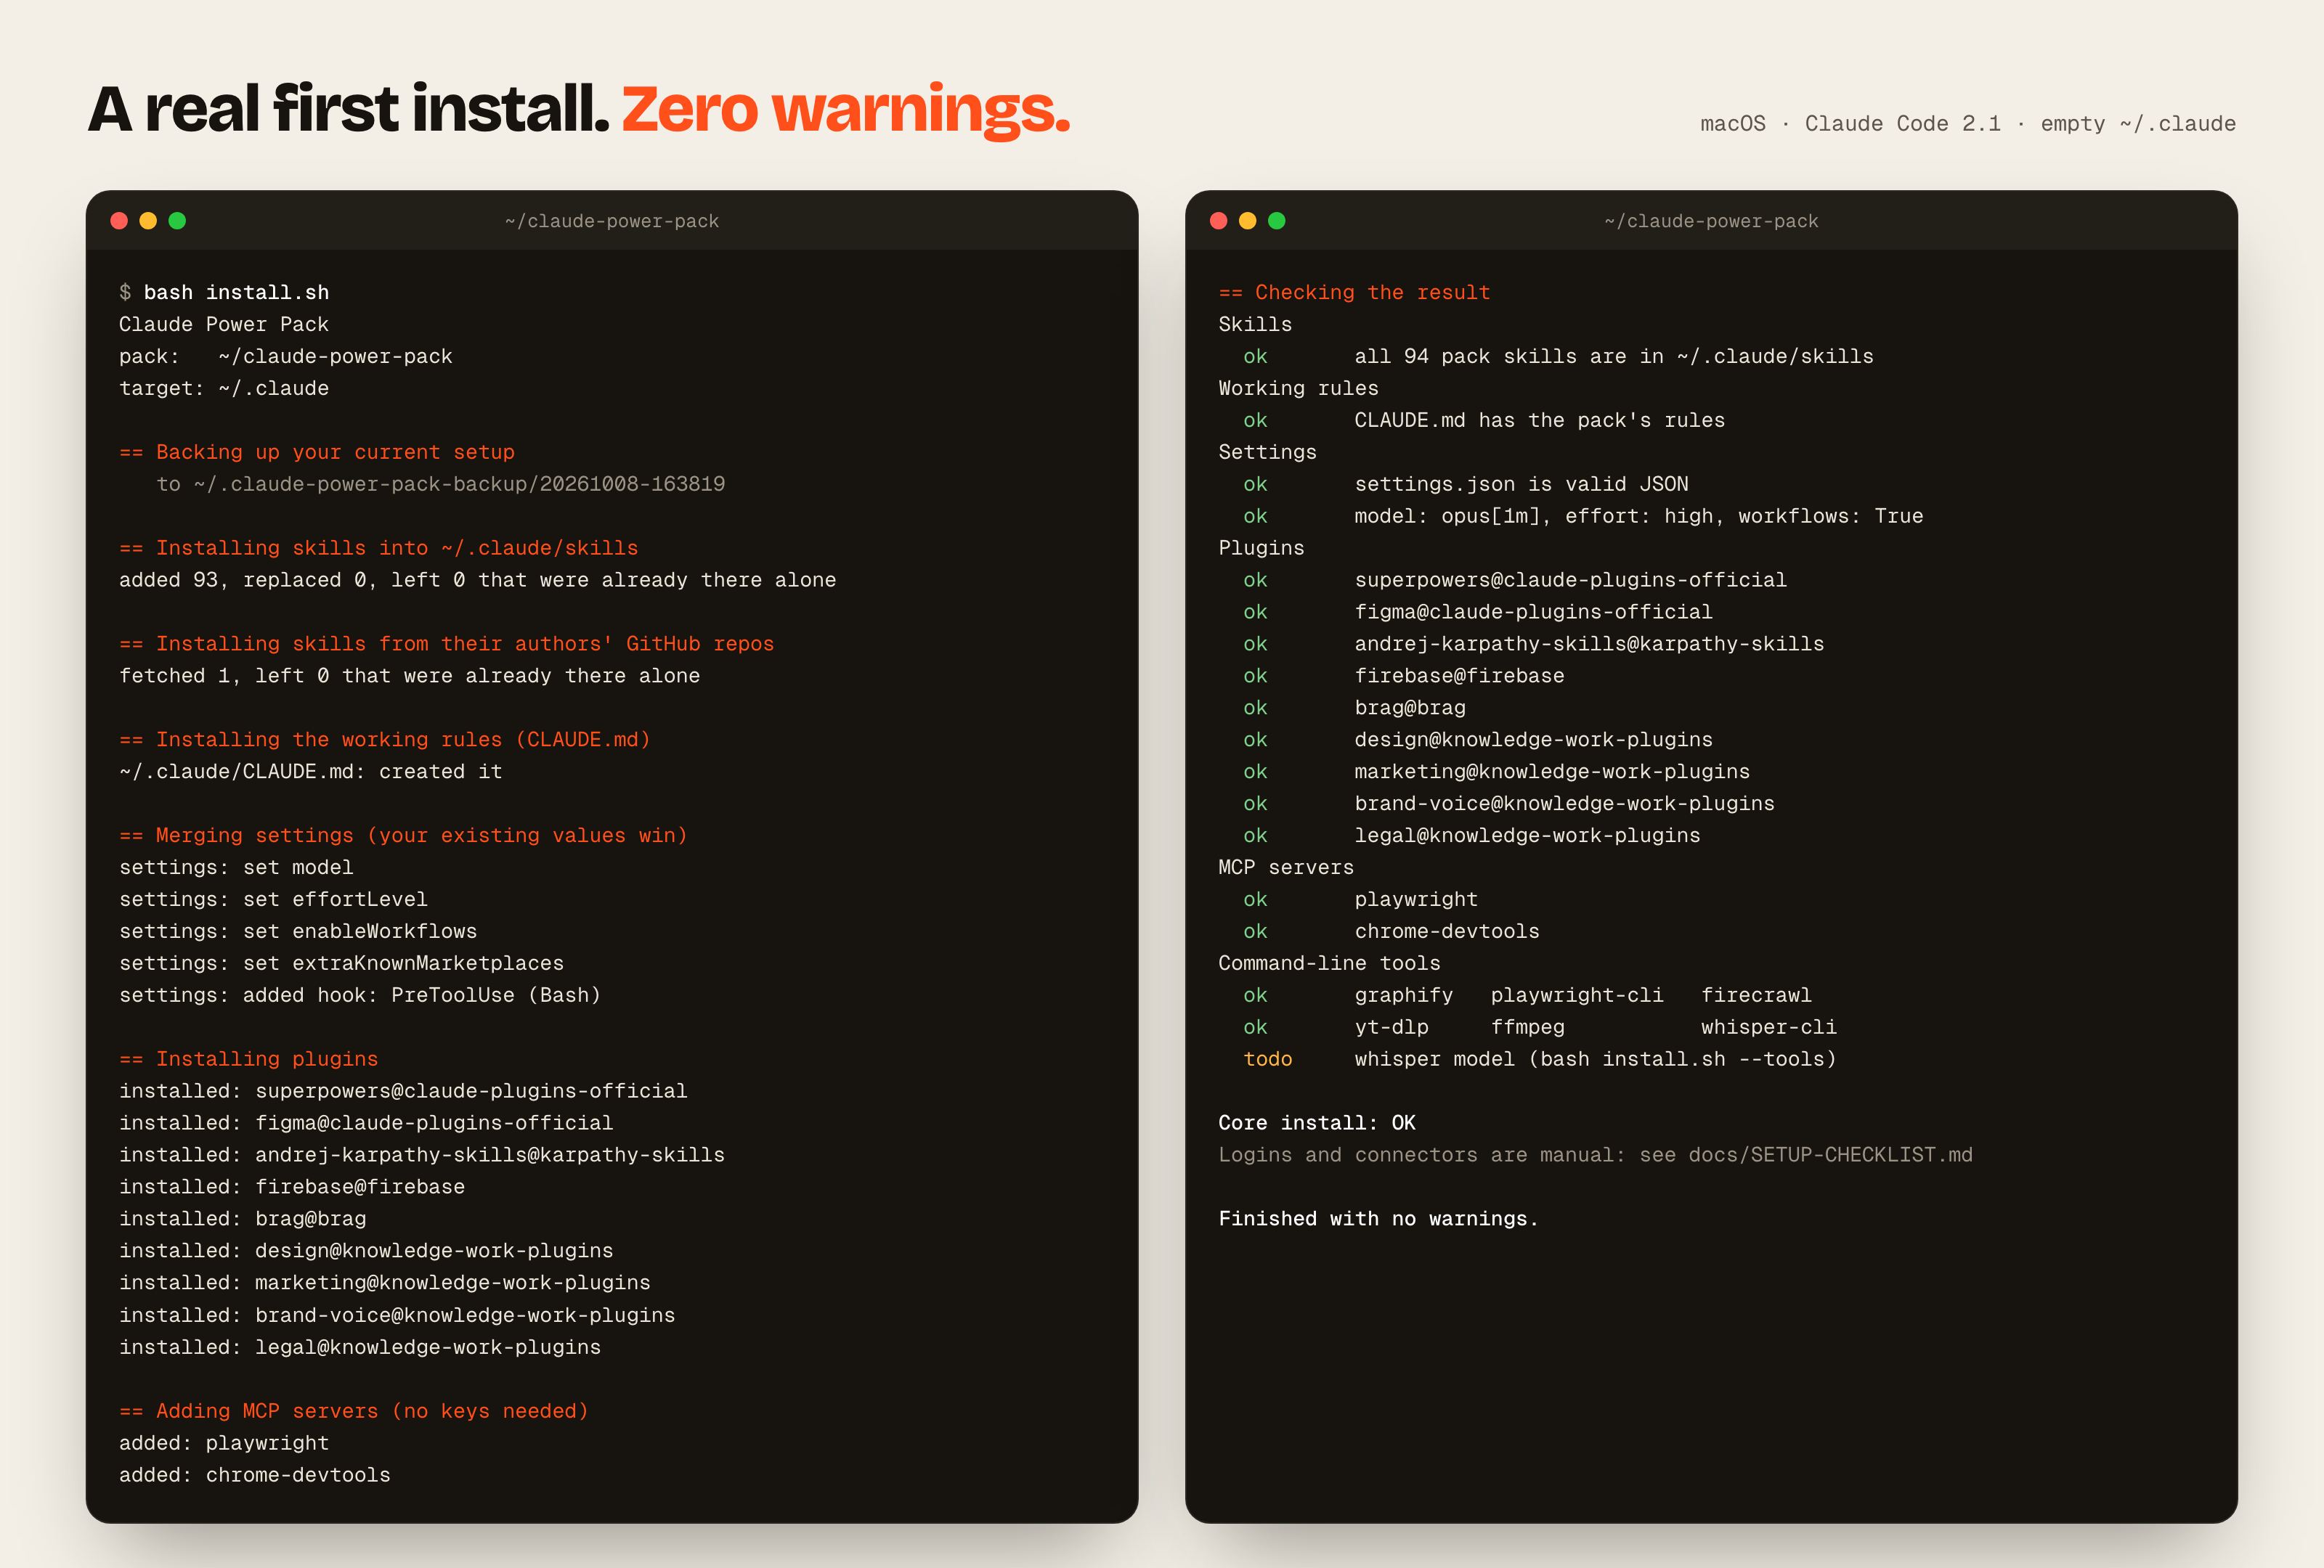Click the "A real first install." heading

coord(348,108)
